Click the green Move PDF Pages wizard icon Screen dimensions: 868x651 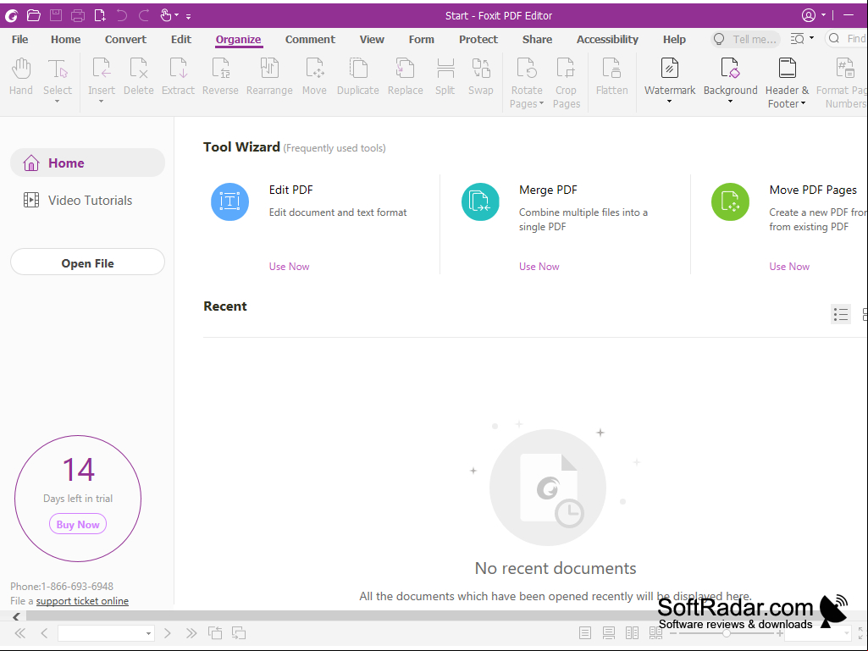coord(730,201)
